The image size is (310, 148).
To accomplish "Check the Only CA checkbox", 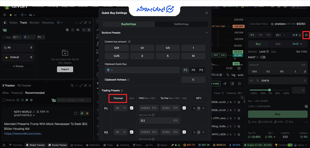I will click(x=4, y=100).
